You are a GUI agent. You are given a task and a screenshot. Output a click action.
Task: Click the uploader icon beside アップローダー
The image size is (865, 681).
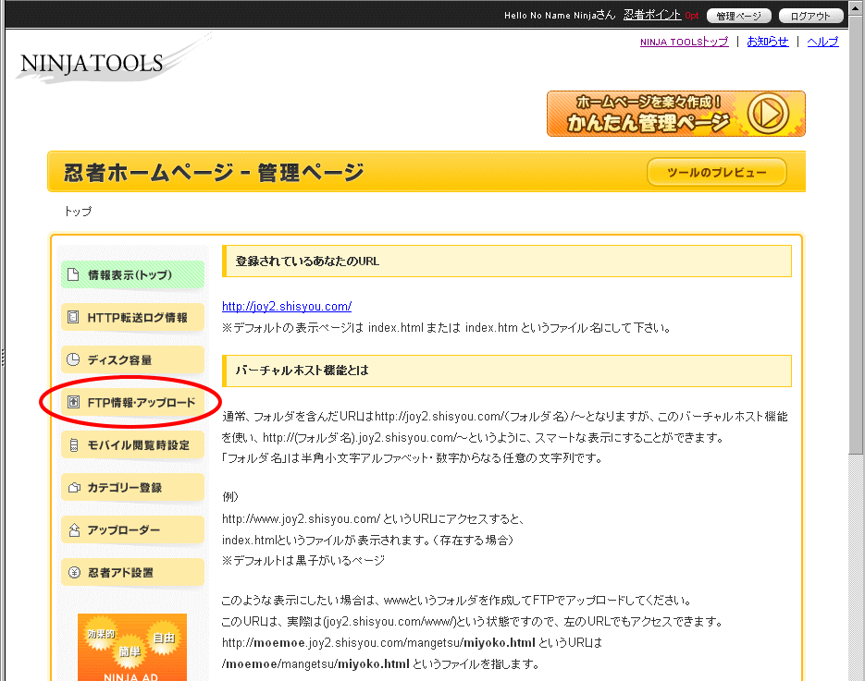click(74, 529)
